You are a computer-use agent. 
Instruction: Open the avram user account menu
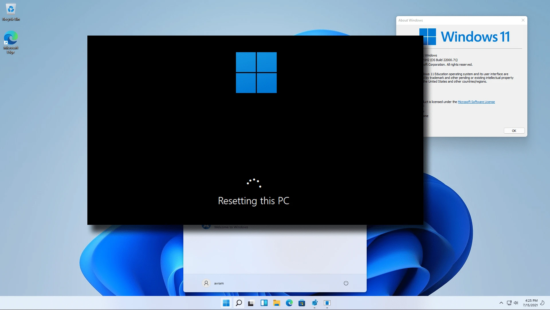(213, 283)
